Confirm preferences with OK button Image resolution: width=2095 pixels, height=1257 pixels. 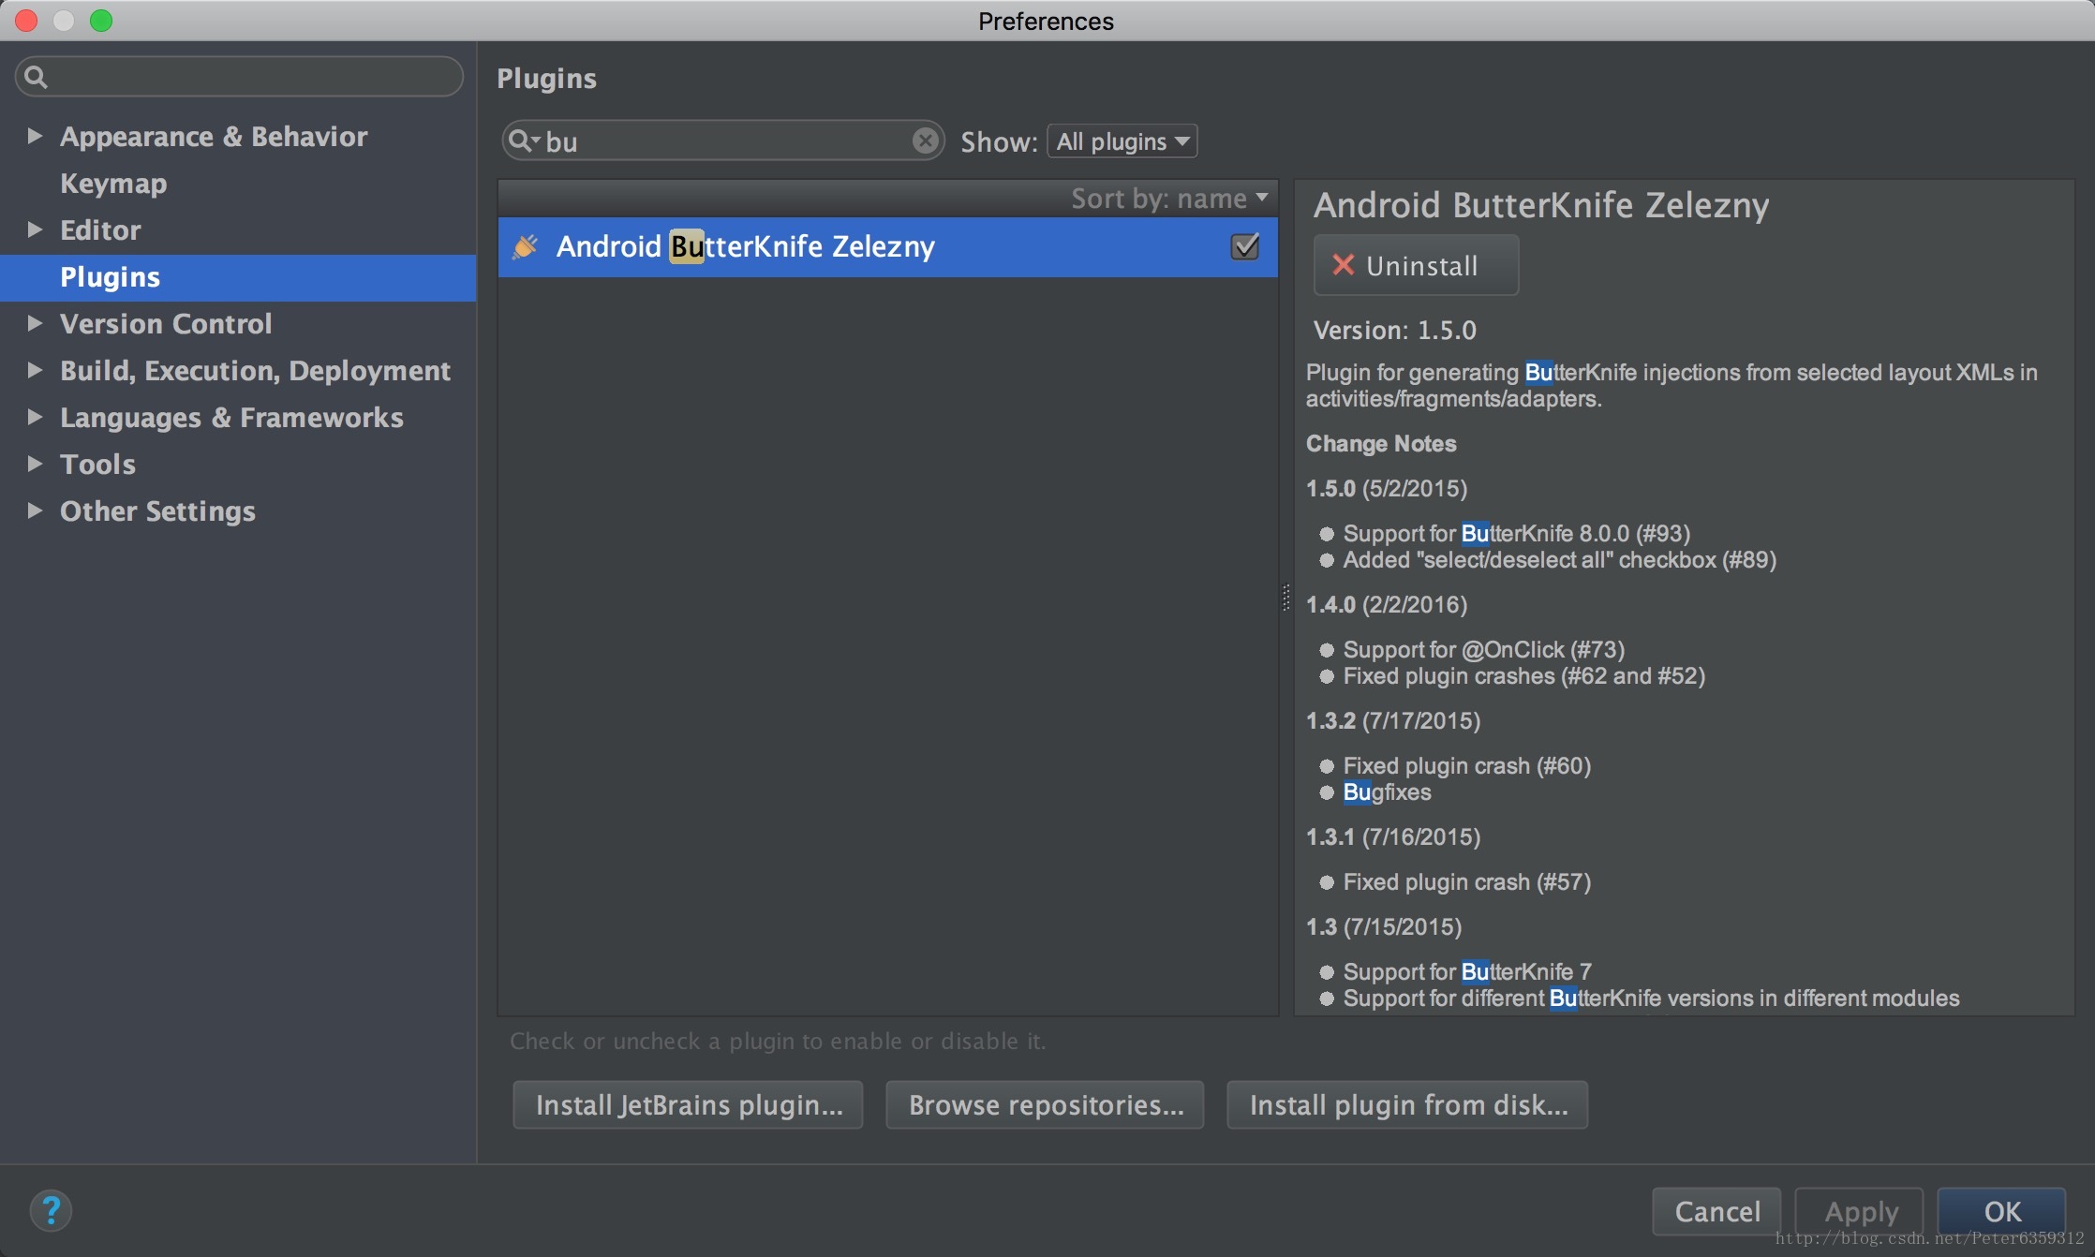click(2001, 1211)
